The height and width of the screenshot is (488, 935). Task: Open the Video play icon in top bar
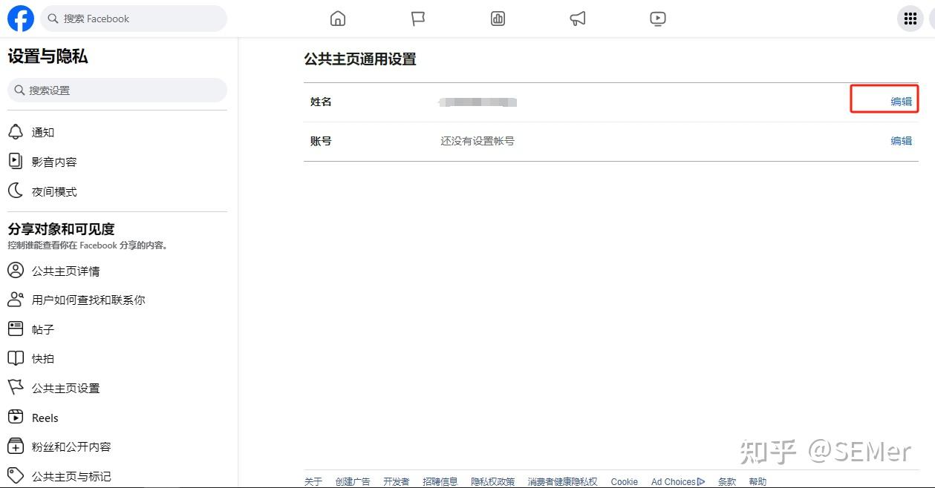pos(658,19)
